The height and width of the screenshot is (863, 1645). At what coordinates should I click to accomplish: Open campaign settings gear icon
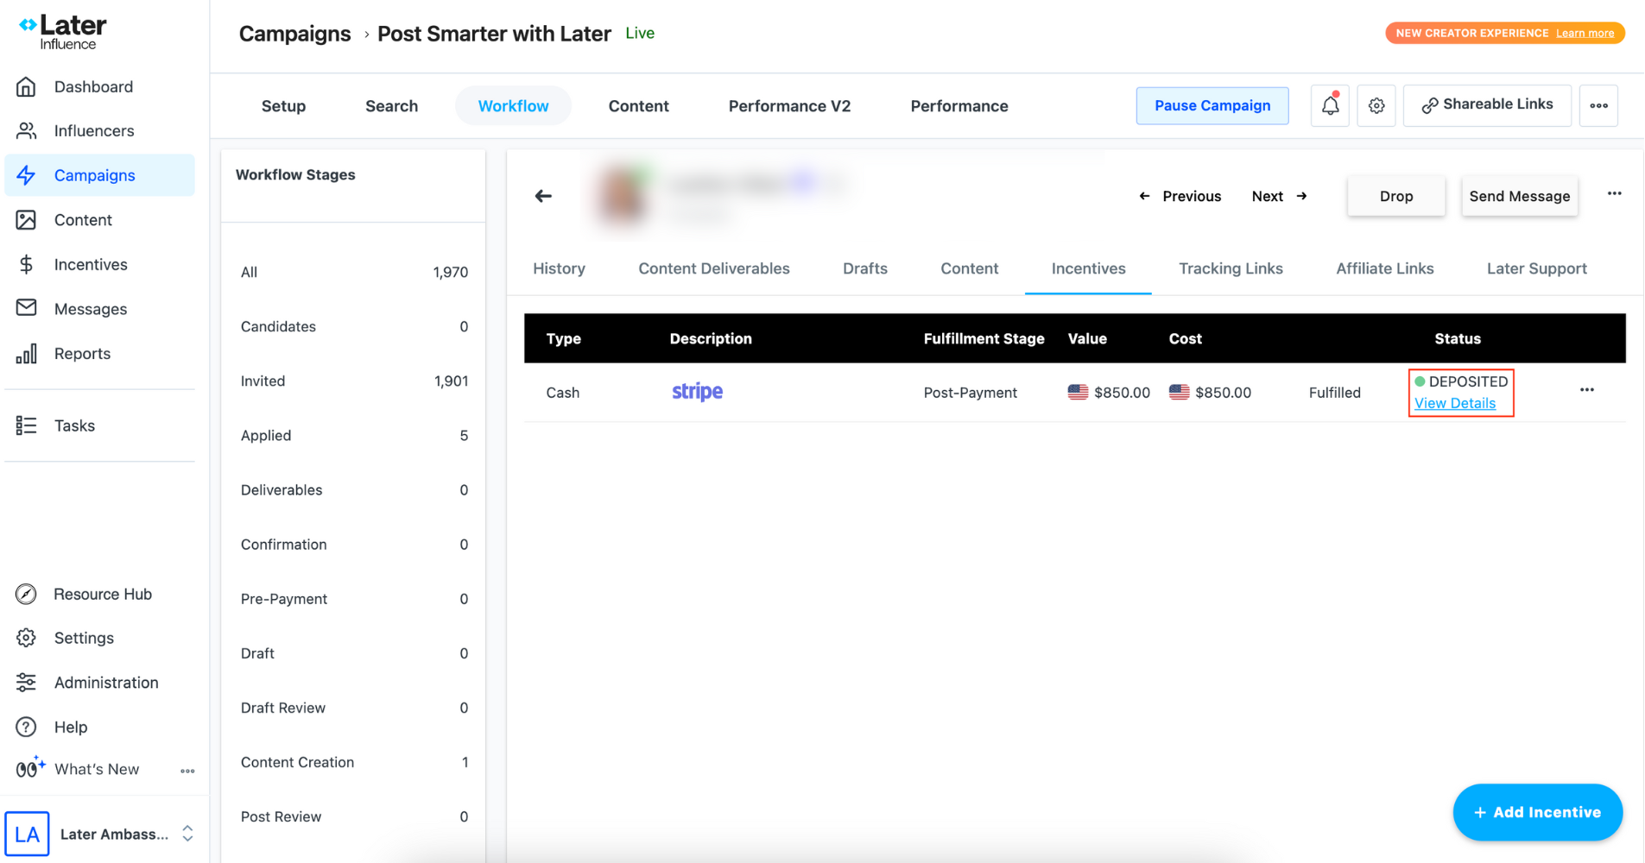1376,105
